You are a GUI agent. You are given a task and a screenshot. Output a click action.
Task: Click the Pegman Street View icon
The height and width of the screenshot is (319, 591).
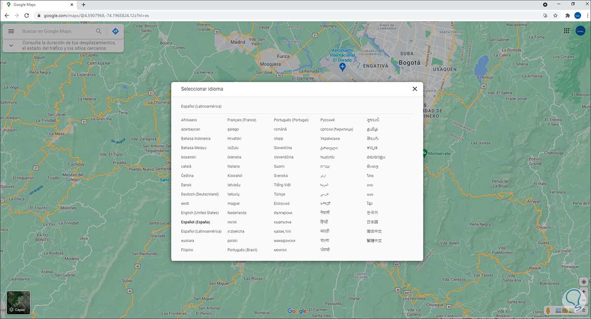(548, 311)
